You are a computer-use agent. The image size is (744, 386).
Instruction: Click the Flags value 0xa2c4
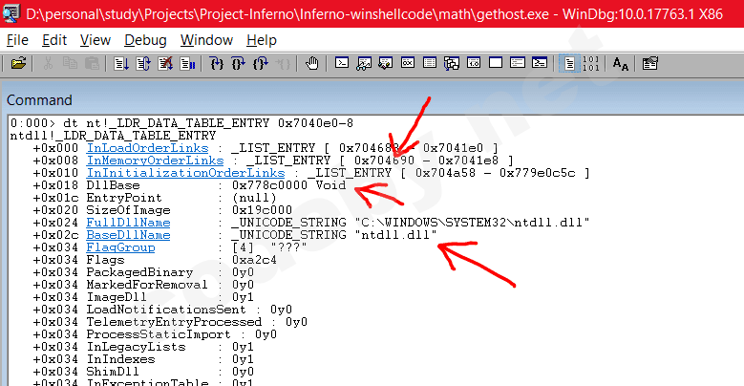254,260
